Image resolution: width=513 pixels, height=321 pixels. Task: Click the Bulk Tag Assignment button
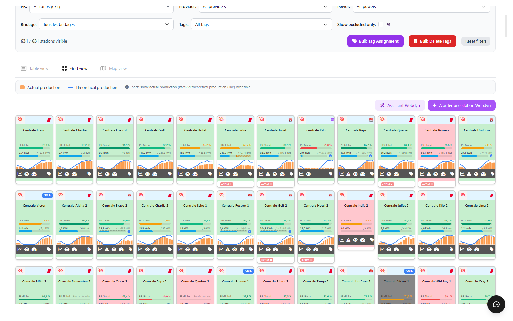click(x=375, y=41)
